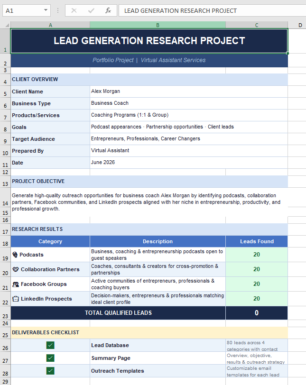The width and height of the screenshot is (306, 385).
Task: Select the TOTAL QUALIFIED LEADS label cell
Action: (118, 313)
